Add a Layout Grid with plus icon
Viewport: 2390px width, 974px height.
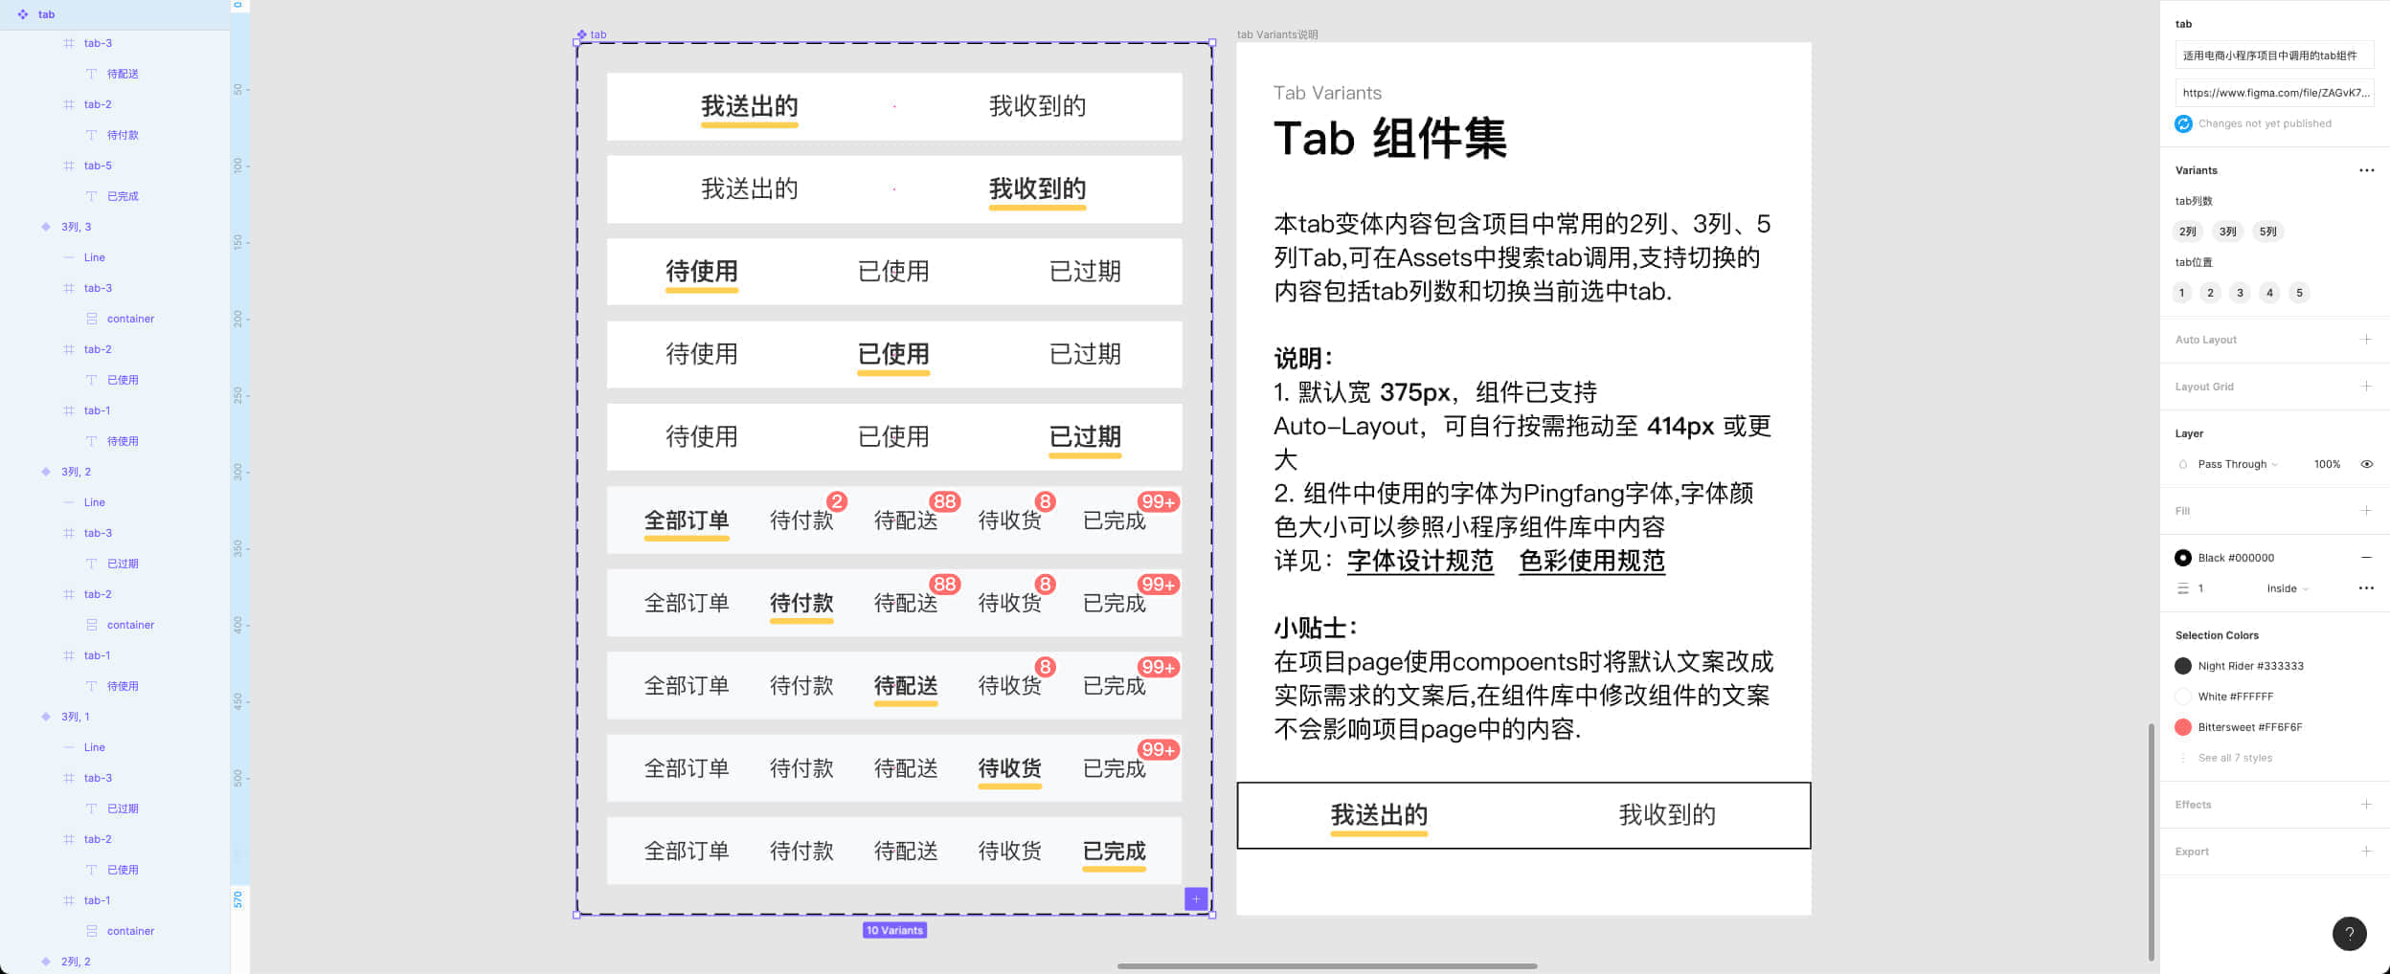coord(2366,387)
